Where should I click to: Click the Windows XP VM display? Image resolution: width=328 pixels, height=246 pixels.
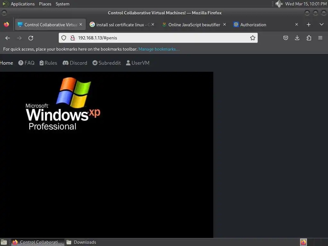point(106,155)
